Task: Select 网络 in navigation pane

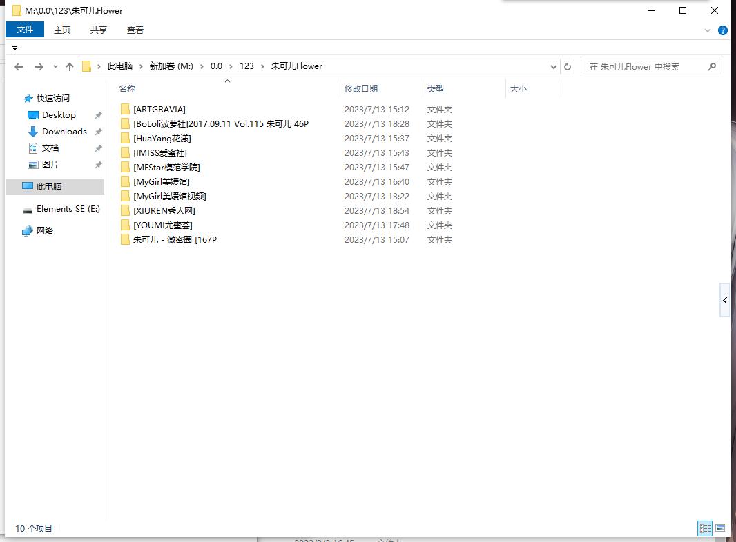Action: click(x=45, y=231)
